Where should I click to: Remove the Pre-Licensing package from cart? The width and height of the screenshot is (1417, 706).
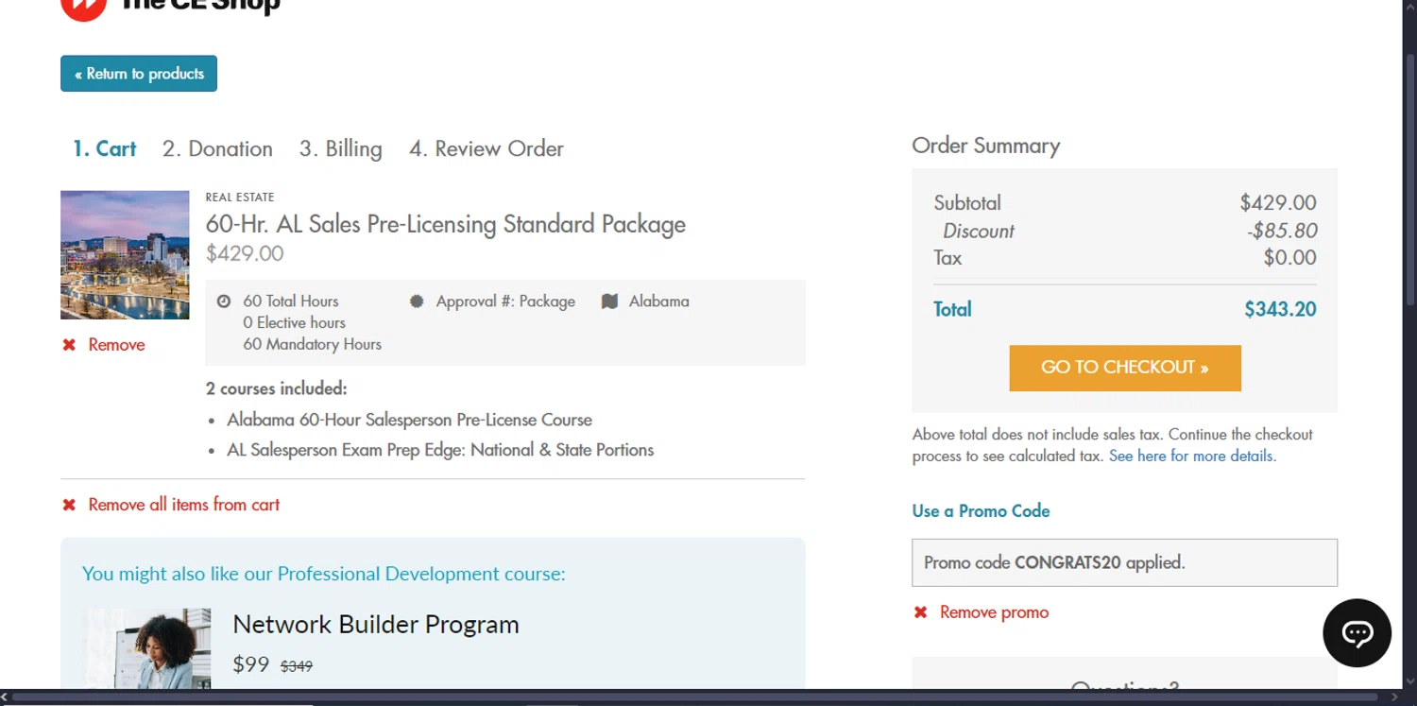[x=116, y=345]
